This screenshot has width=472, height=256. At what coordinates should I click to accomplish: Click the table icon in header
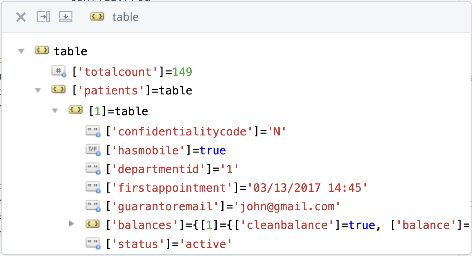(97, 16)
